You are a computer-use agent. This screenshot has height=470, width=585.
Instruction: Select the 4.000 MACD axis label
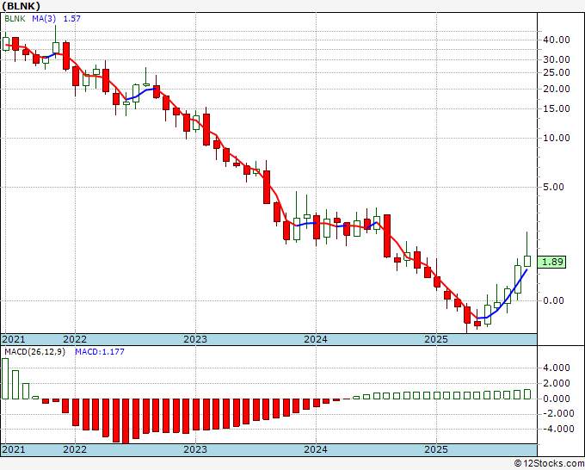pos(557,368)
